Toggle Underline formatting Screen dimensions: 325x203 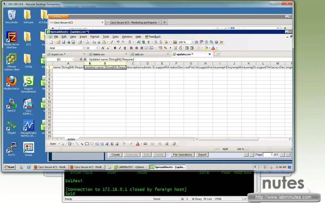click(x=125, y=48)
